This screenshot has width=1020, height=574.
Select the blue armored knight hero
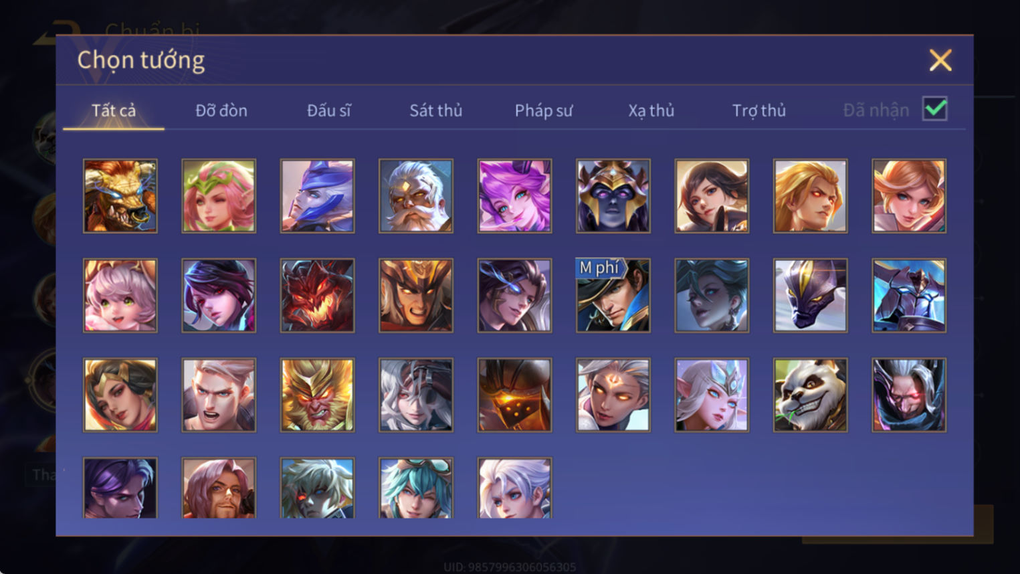tap(908, 296)
